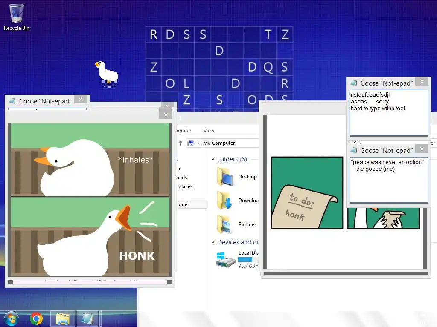Screen dimensions: 437x327
Task: Click the 'to do: honk' comic panel
Action: [307, 193]
